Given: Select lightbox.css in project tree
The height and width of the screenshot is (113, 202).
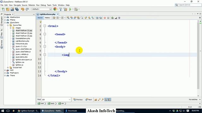Looking at the screenshot, I should tap(20, 62).
